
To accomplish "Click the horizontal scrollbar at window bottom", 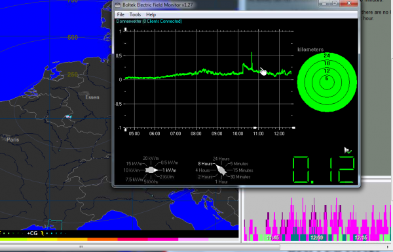I will tap(140, 247).
